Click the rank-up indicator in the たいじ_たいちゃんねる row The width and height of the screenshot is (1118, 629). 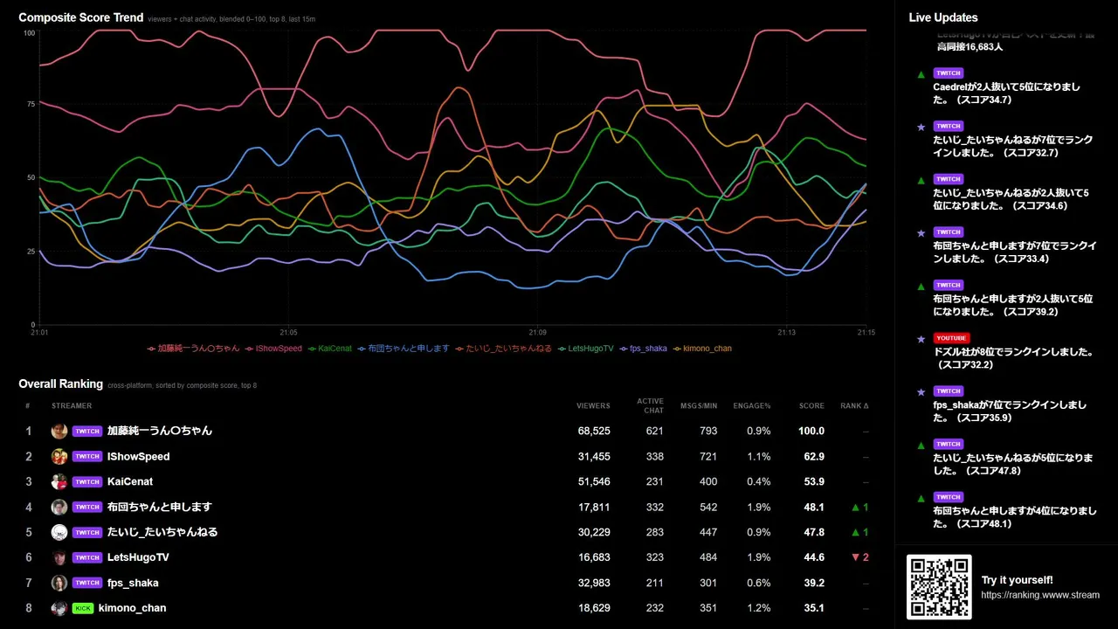point(860,532)
